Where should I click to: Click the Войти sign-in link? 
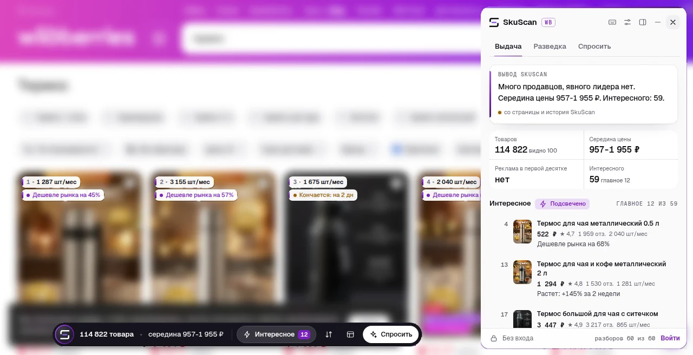click(670, 338)
